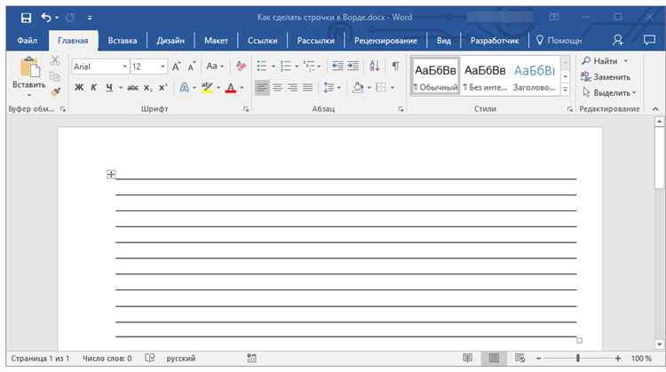This screenshot has width=666, height=372.
Task: Switch to the Дизайн tab
Action: click(170, 41)
